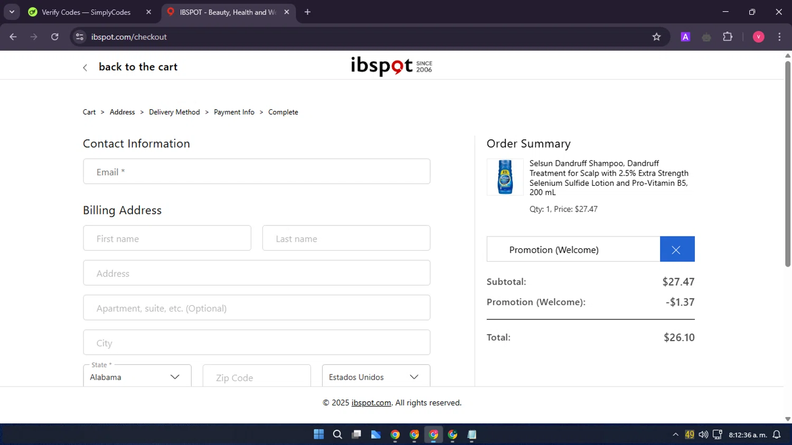Viewport: 792px width, 445px height.
Task: Reload the checkout page
Action: (55, 37)
